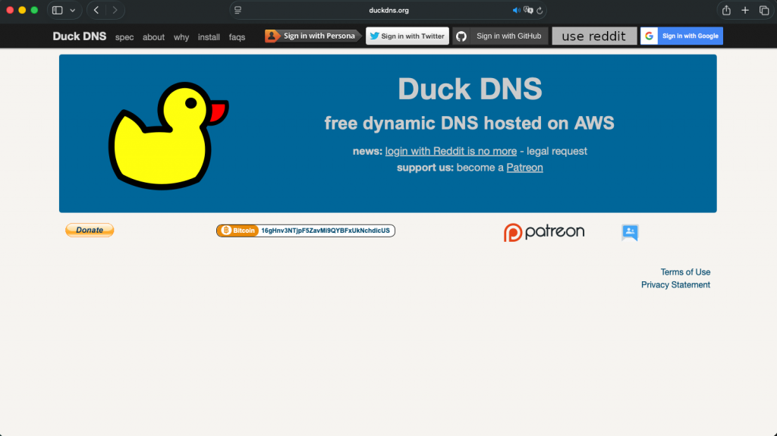Show the tab overview icon
The height and width of the screenshot is (436, 777).
(764, 11)
